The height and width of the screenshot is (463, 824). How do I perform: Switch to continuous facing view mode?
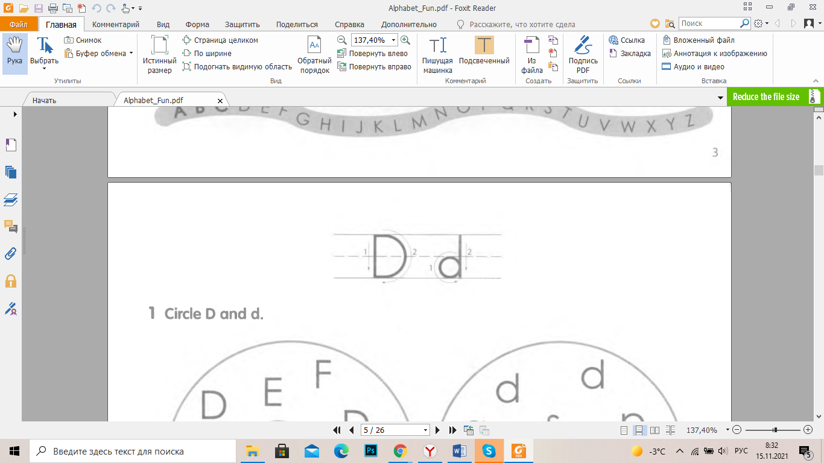pos(671,430)
